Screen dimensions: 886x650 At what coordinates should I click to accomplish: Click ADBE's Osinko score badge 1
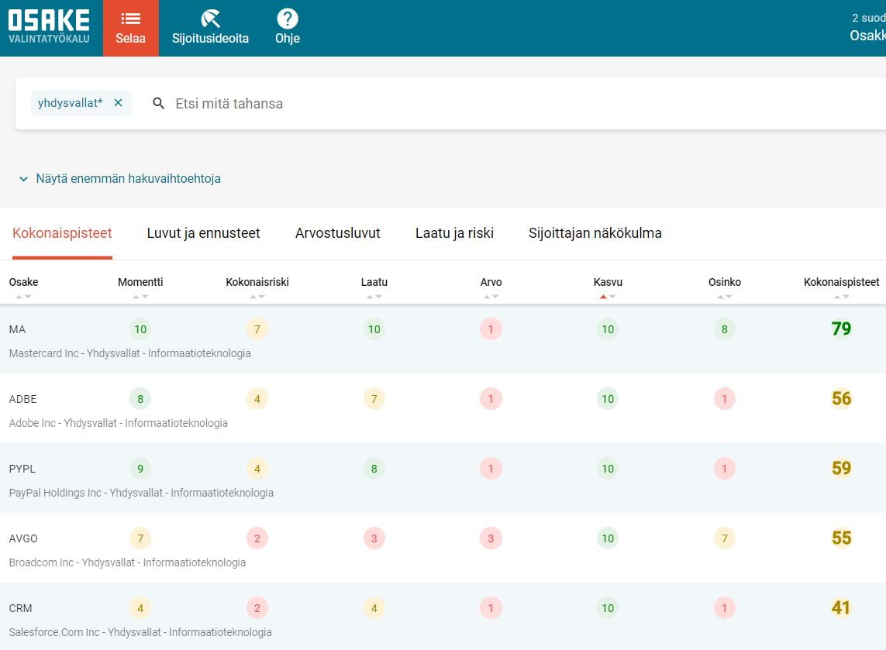pos(725,399)
